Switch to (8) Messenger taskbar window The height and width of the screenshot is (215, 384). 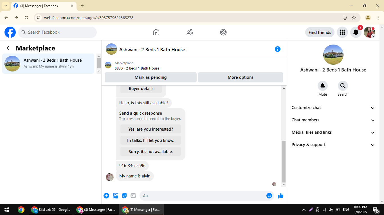96,210
